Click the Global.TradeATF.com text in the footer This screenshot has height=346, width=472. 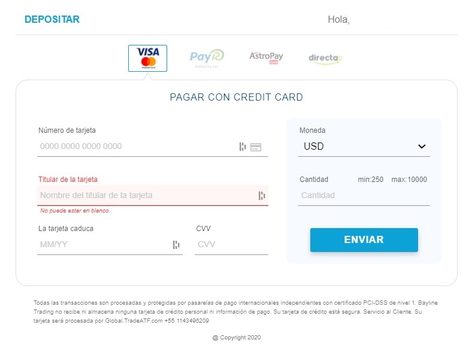click(x=134, y=321)
